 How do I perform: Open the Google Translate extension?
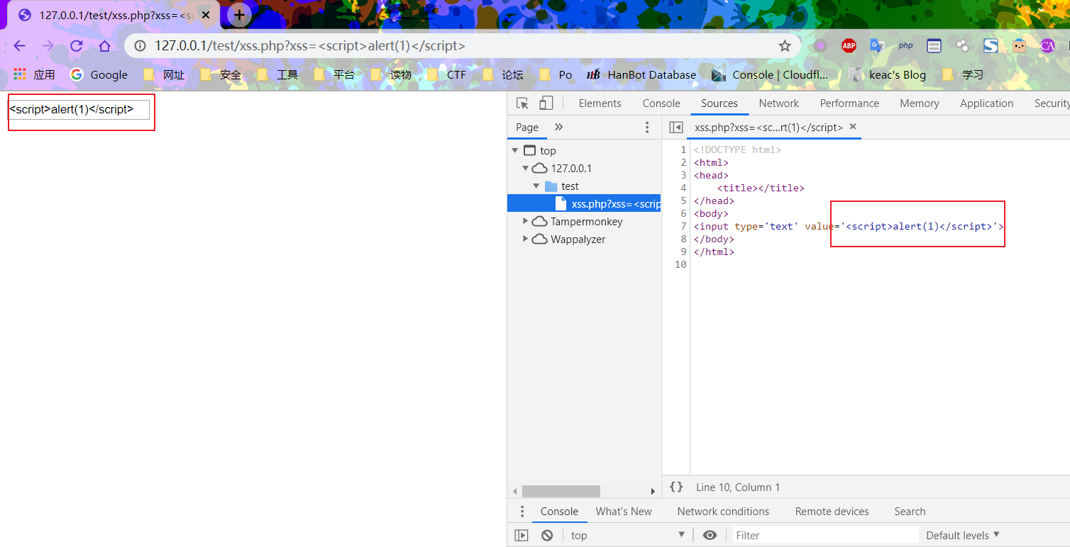point(877,46)
